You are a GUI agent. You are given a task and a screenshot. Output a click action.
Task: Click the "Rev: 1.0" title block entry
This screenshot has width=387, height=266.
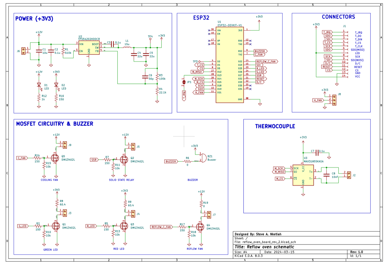click(357, 252)
